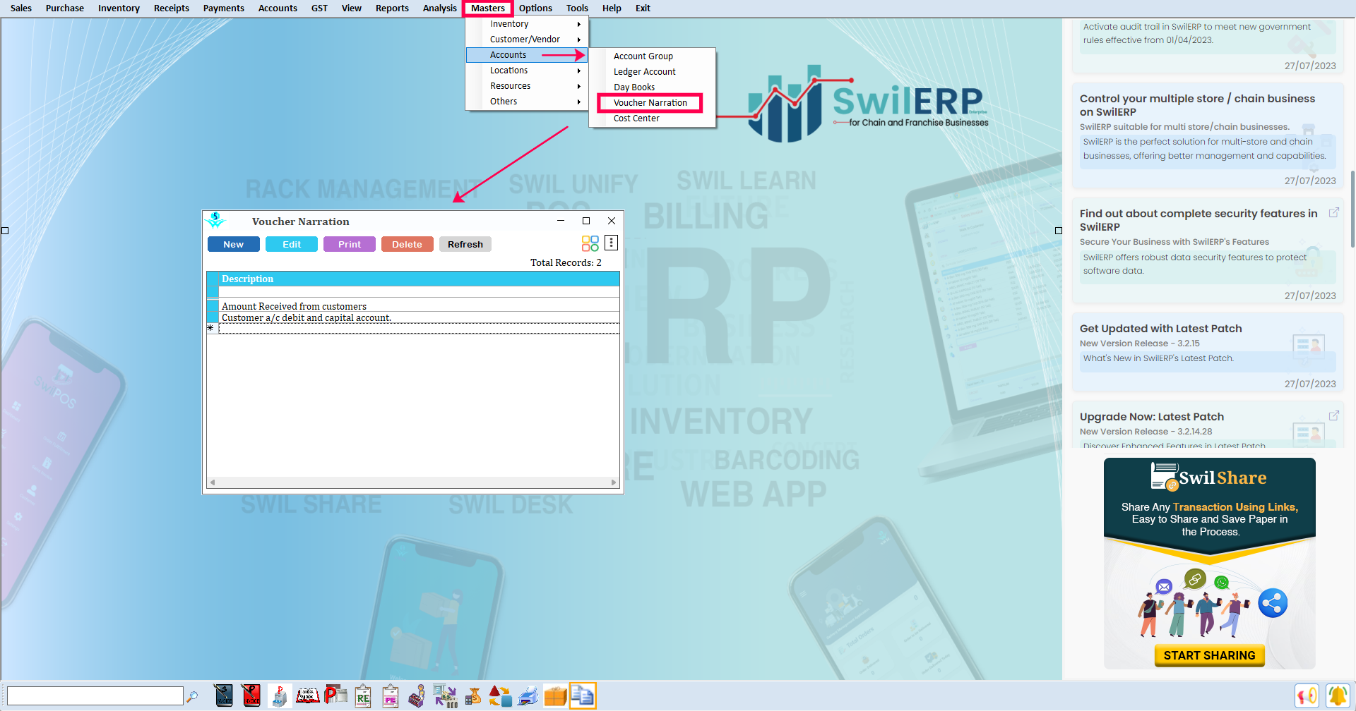1356x711 pixels.
Task: Open 'Find out about complete security features' card
Action: coord(1207,250)
